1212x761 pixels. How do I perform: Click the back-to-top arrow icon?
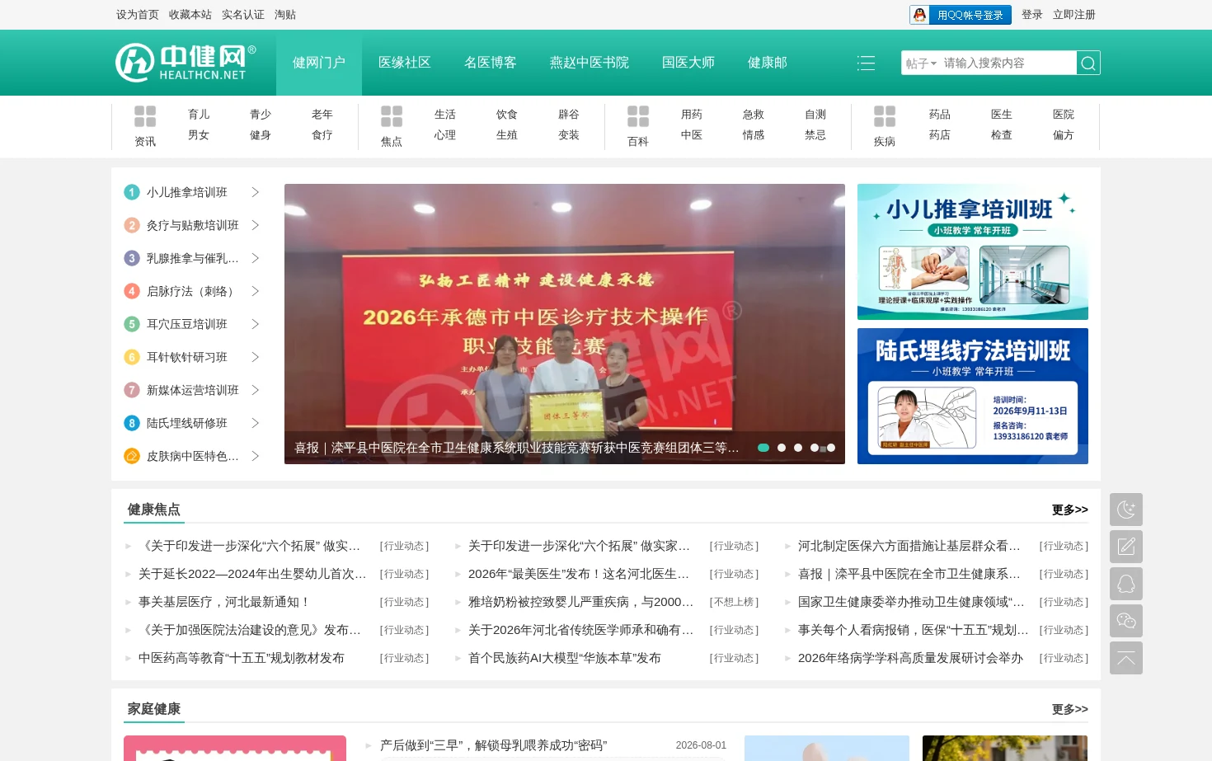point(1126,658)
